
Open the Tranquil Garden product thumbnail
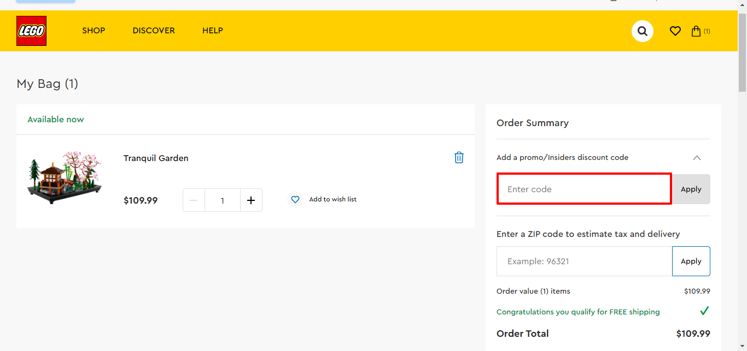tap(65, 177)
